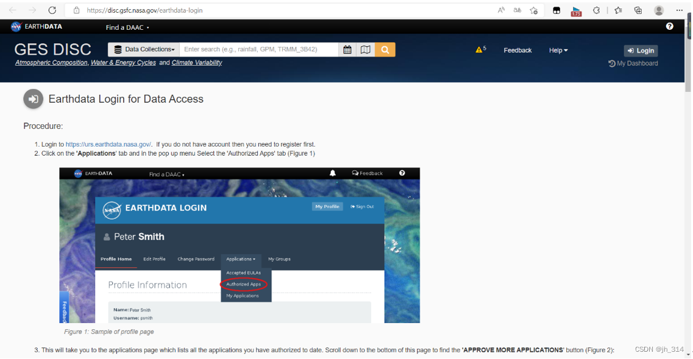
Task: Open the calendar date picker icon
Action: 347,49
